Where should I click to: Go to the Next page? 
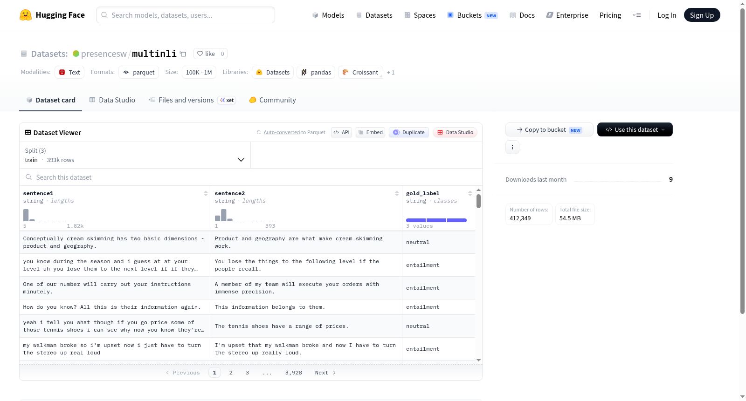(325, 373)
